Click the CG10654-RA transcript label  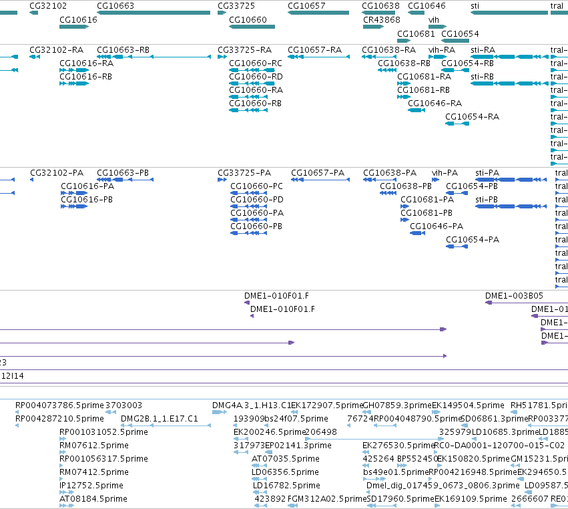[473, 117]
